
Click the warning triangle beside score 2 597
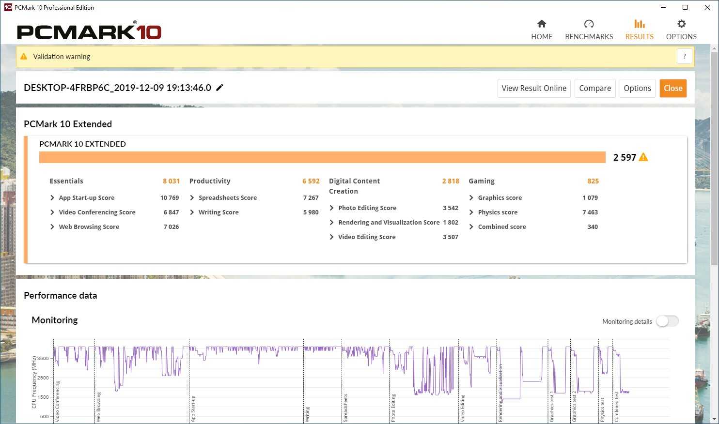point(643,157)
